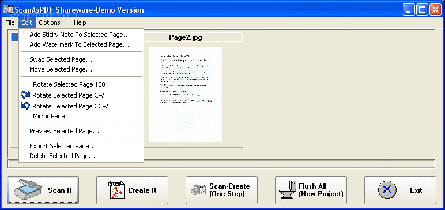Screen dimensions: 445x210
Task: Select the Page2.jpg page thumbnail
Action: pyautogui.click(x=185, y=94)
